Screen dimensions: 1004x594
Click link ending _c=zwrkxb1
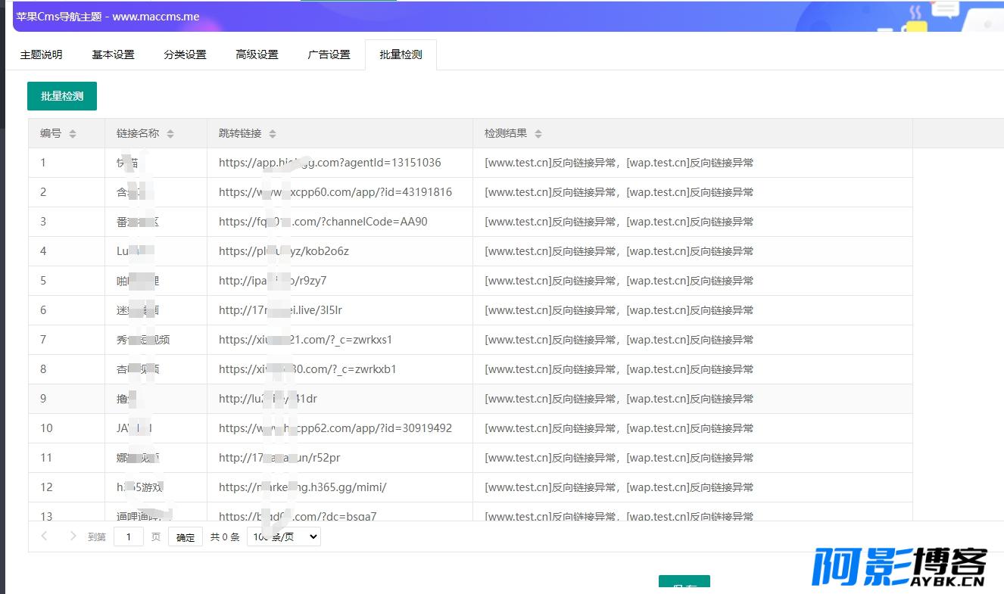pyautogui.click(x=307, y=369)
